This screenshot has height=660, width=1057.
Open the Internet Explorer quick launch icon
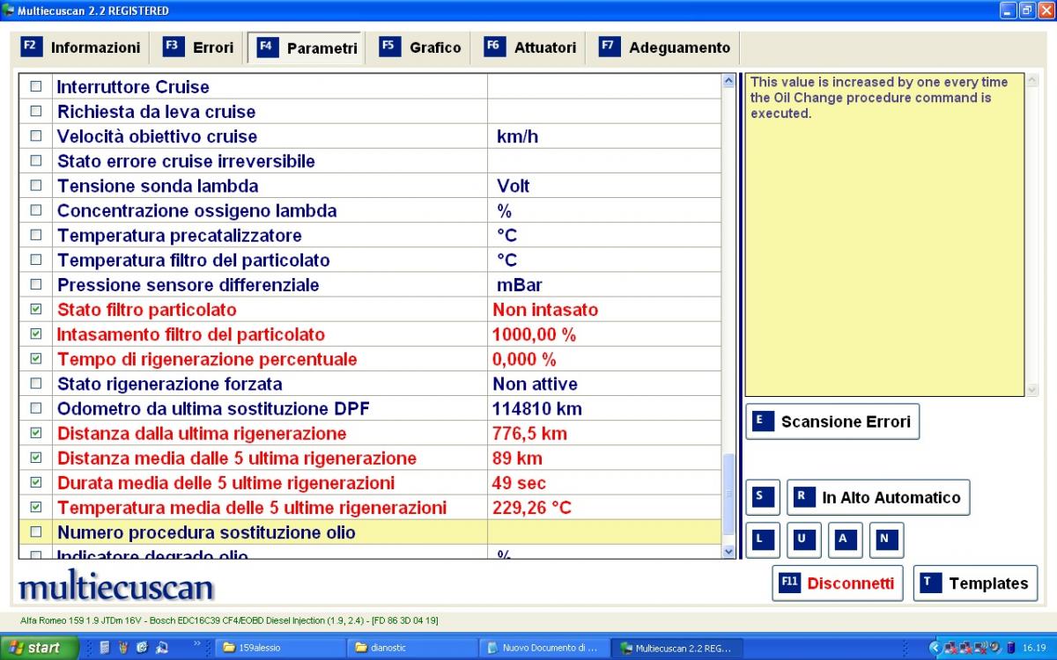click(143, 648)
